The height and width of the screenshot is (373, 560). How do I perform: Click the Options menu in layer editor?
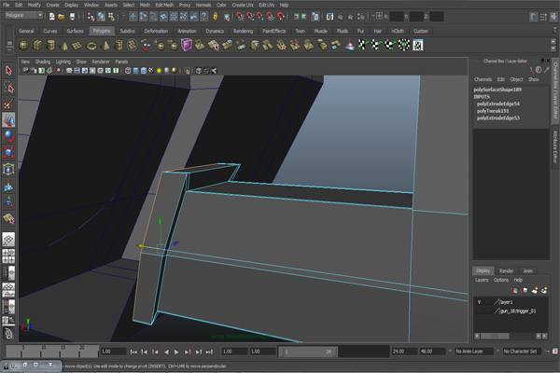click(x=500, y=280)
